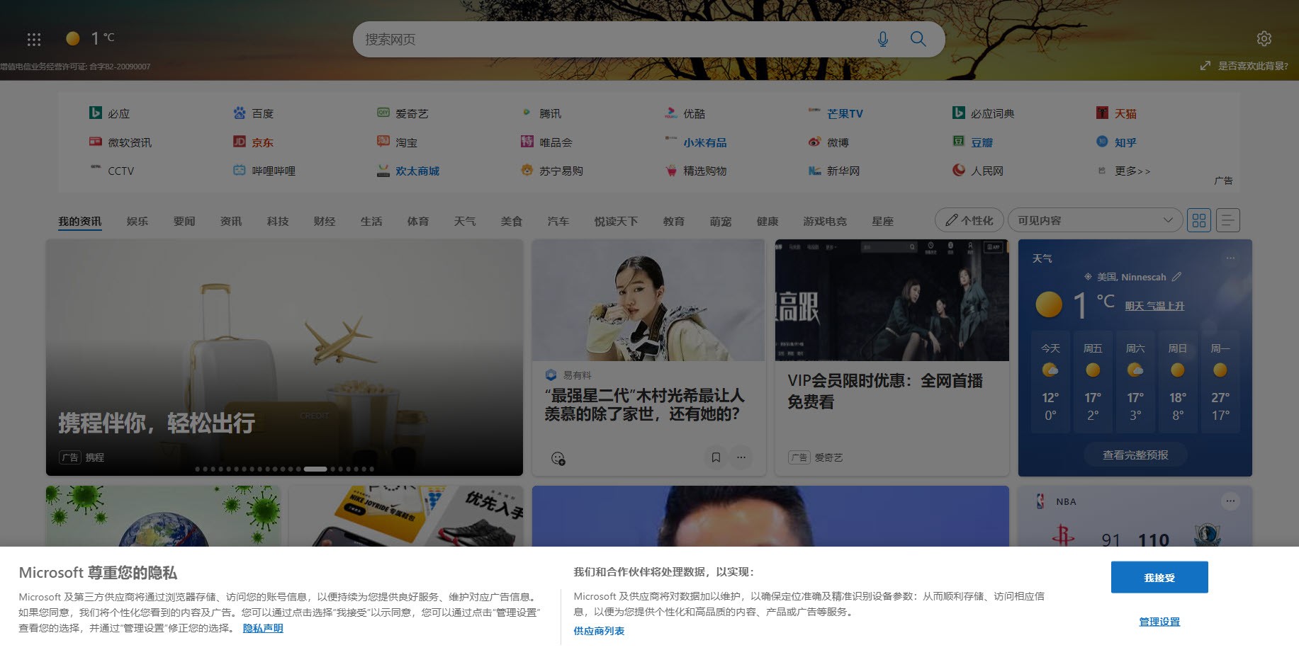Open the 供应商列表 link
Screen dimensions: 1299x650
(x=599, y=631)
